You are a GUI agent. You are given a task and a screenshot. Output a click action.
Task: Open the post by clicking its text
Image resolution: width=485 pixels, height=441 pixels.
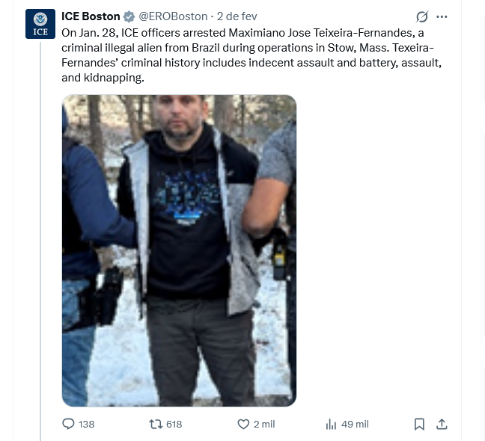251,55
